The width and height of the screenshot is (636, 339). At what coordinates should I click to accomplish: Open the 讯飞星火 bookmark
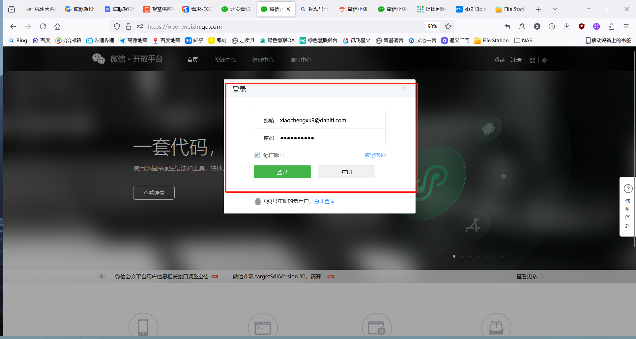[x=357, y=40]
